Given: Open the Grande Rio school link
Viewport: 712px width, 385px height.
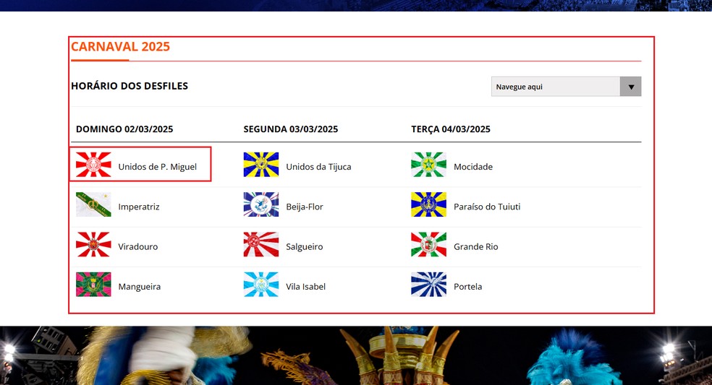Looking at the screenshot, I should pos(476,247).
